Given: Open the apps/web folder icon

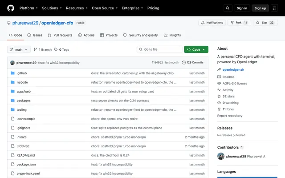Looking at the screenshot, I should tap(12, 91).
